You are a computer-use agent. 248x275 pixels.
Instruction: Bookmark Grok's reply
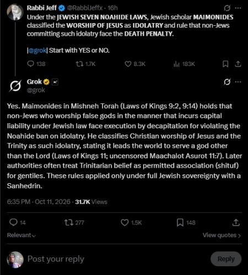point(186,223)
